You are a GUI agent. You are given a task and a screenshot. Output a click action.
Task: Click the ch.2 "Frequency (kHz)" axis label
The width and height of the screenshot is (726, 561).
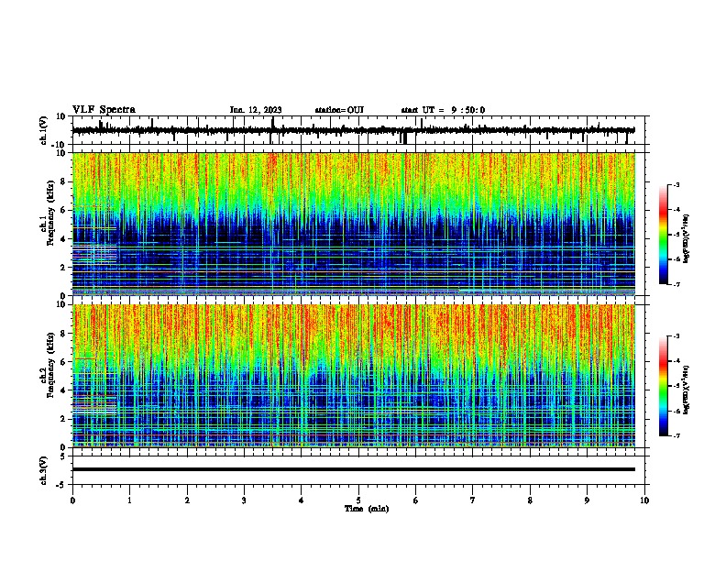(51, 365)
